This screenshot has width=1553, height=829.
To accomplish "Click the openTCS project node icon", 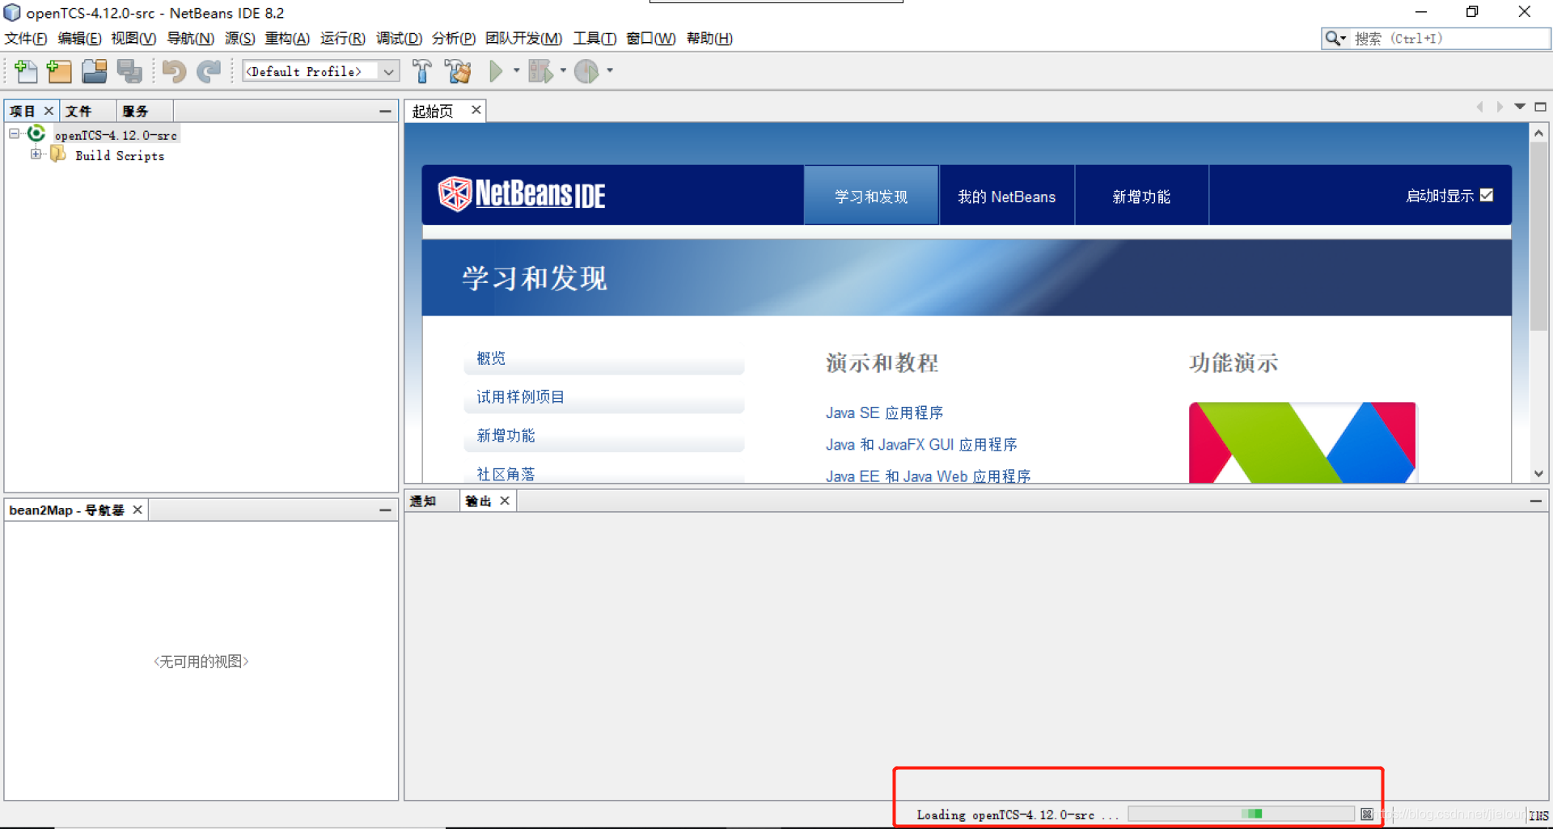I will point(36,133).
